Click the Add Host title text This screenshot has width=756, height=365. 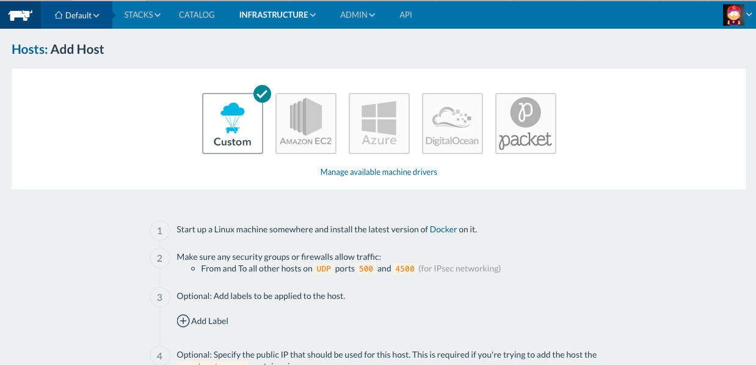[x=78, y=50]
